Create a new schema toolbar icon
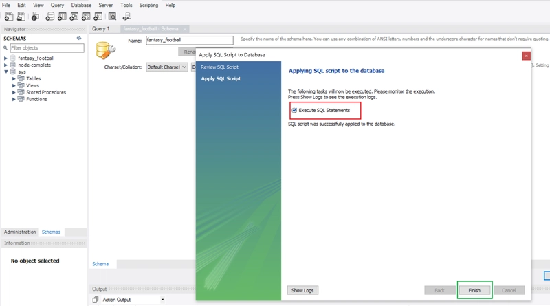Image resolution: width=550 pixels, height=306 pixels. 49,16
